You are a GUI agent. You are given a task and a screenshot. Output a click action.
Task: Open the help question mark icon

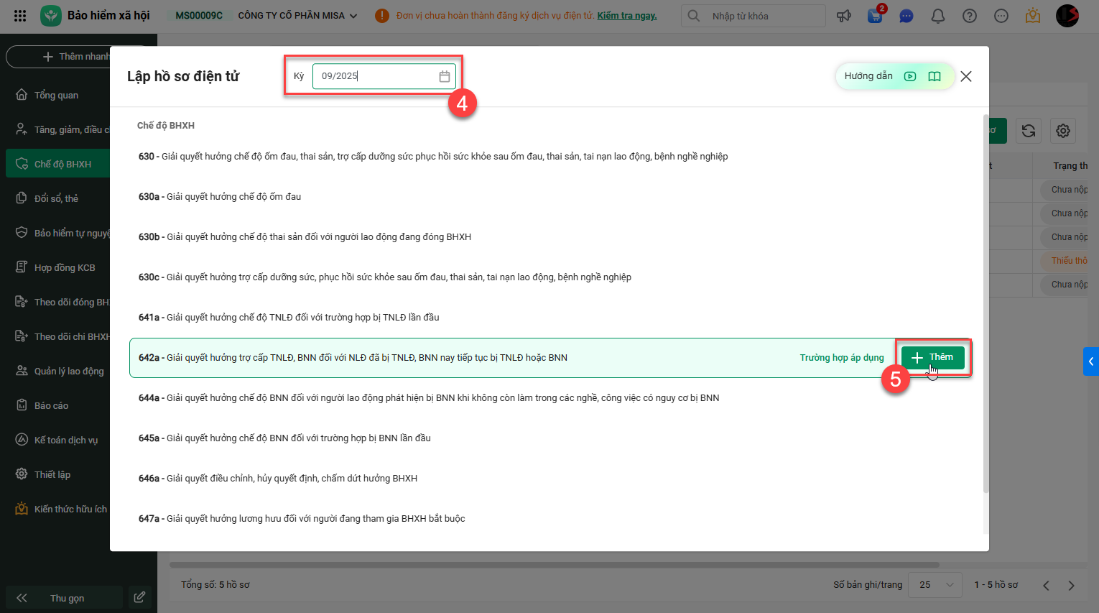[x=970, y=16]
